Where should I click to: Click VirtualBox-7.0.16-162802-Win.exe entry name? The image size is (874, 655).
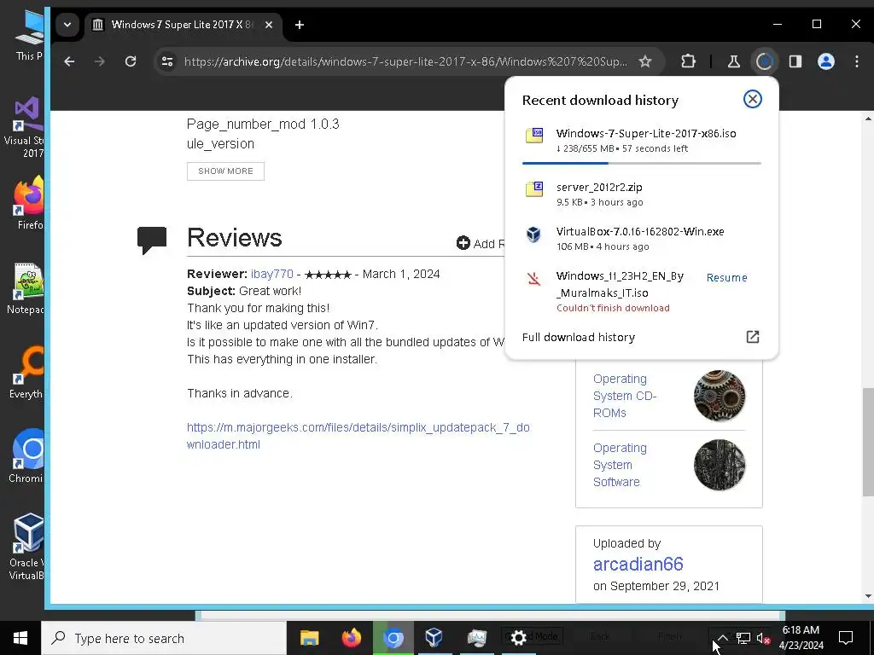pyautogui.click(x=640, y=231)
